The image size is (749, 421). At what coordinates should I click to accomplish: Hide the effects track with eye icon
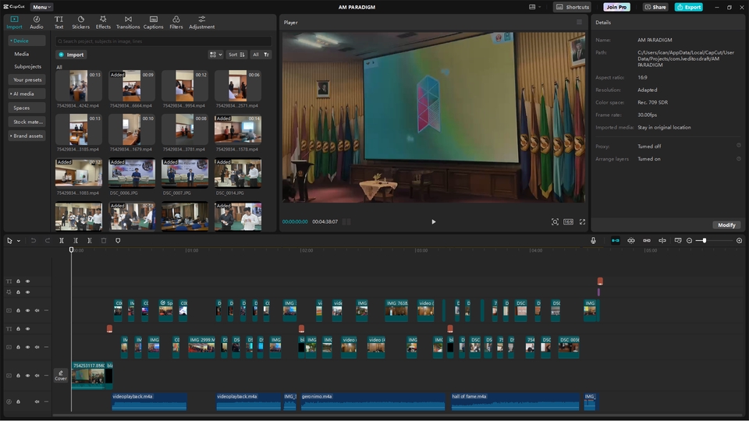(x=28, y=292)
